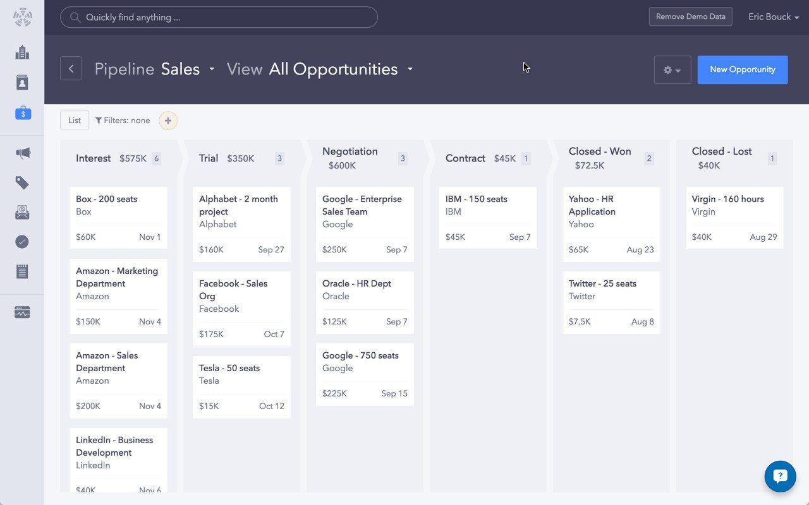Click the Interest count badge '6'
Viewport: 809px width, 505px height.
tap(156, 158)
